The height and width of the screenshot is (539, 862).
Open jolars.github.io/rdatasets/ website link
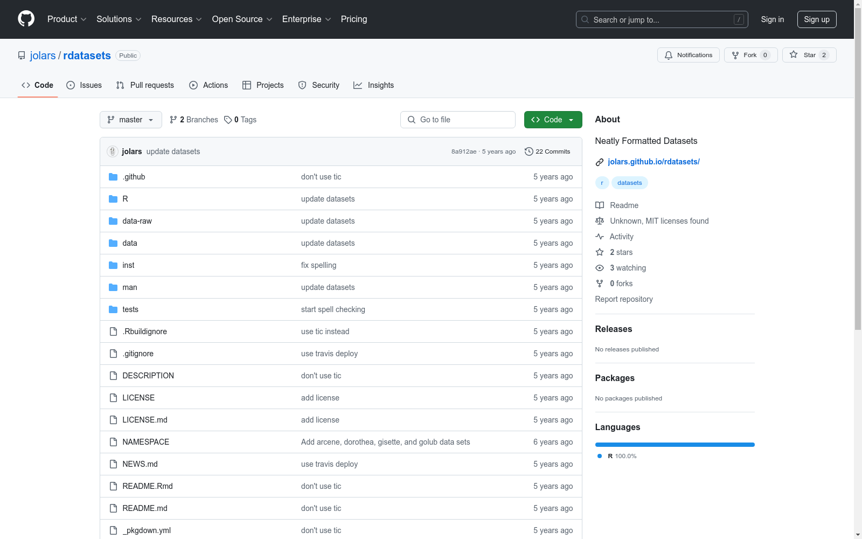(654, 162)
